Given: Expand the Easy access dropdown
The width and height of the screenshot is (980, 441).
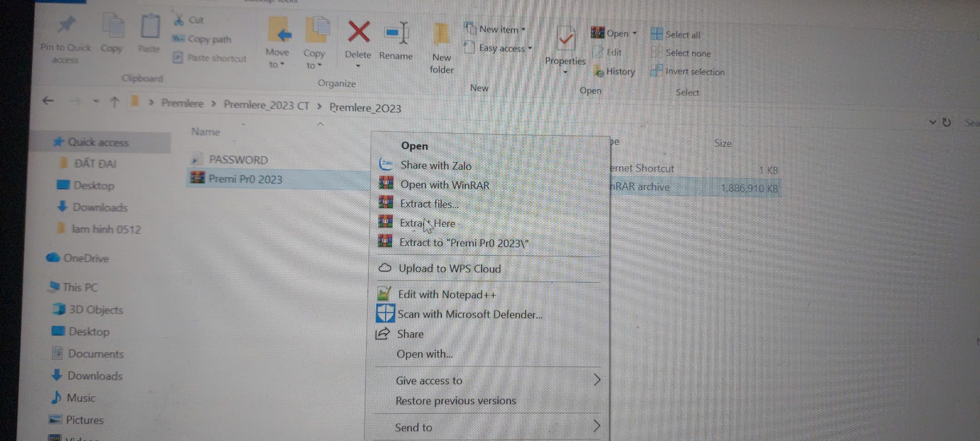Looking at the screenshot, I should pos(530,48).
